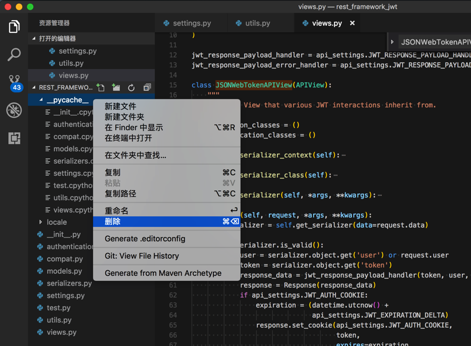The height and width of the screenshot is (346, 471).
Task: Open settings.py in open editors list
Action: (91, 51)
